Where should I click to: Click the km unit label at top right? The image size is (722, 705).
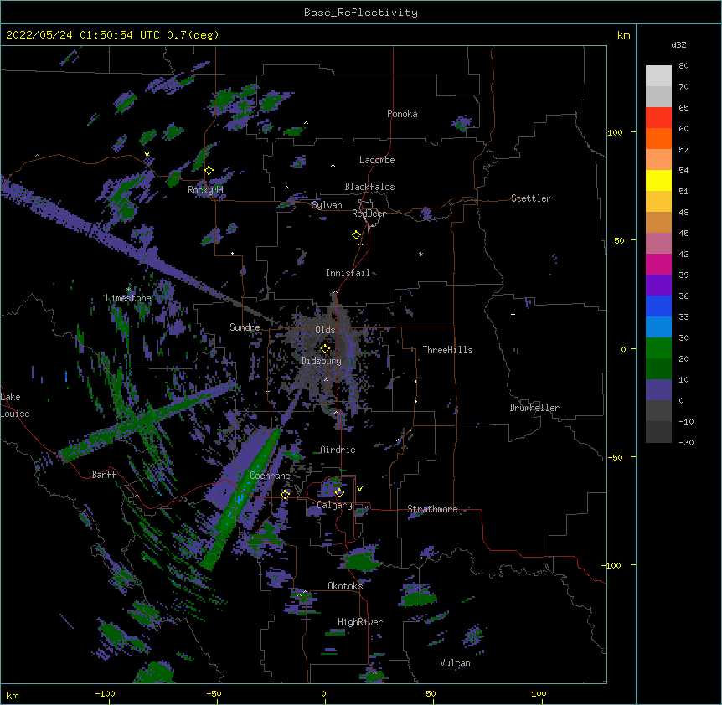point(623,35)
